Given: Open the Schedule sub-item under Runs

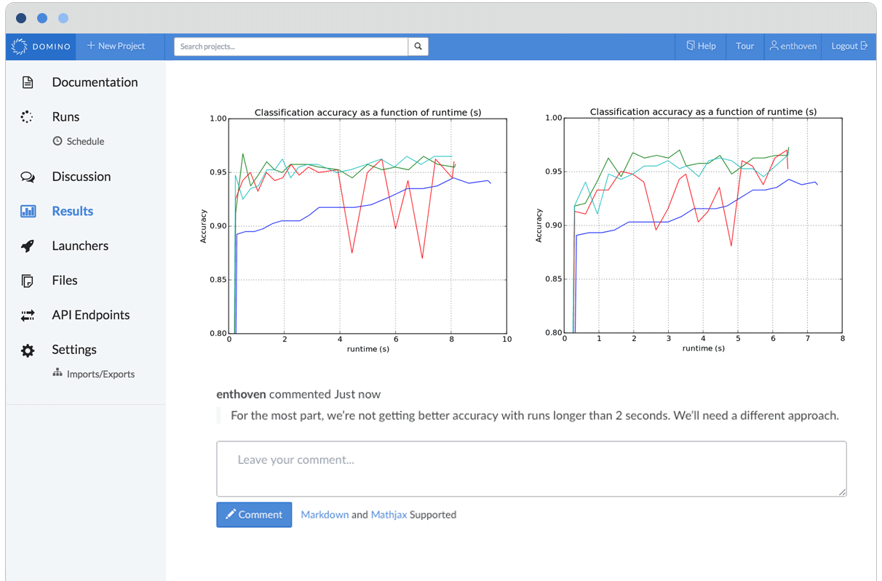Looking at the screenshot, I should tap(85, 142).
